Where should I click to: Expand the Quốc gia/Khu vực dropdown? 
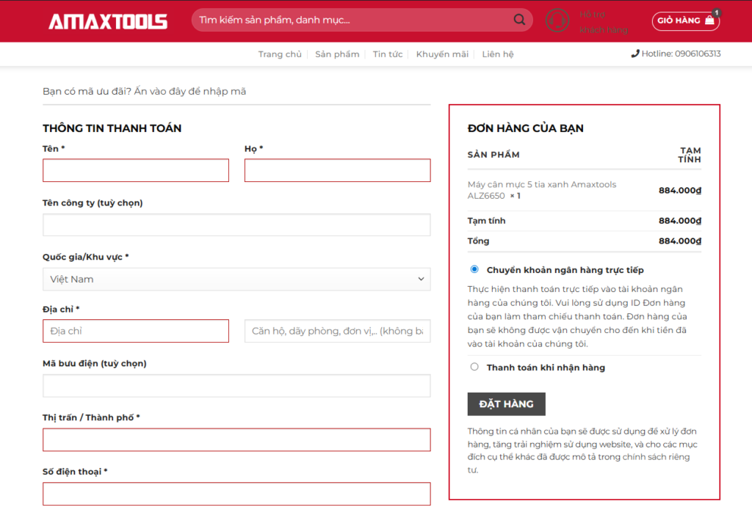click(236, 279)
